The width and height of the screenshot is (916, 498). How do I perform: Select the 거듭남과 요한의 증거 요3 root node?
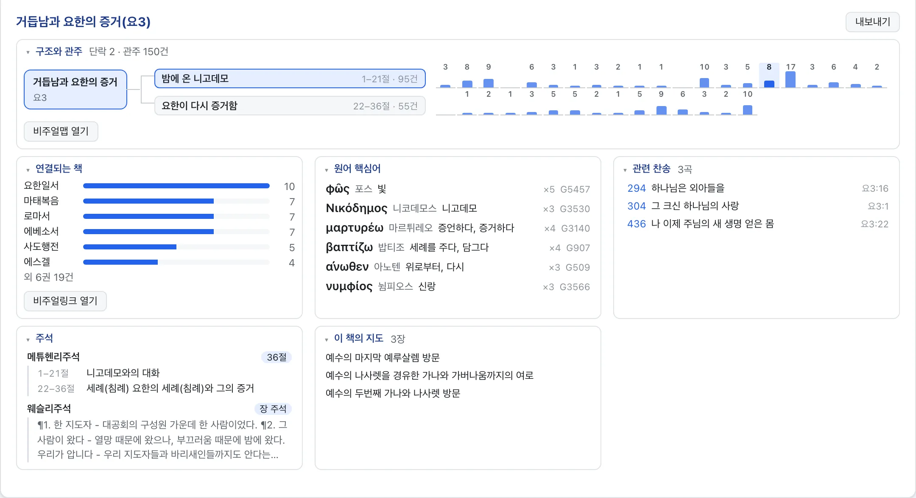pyautogui.click(x=75, y=90)
